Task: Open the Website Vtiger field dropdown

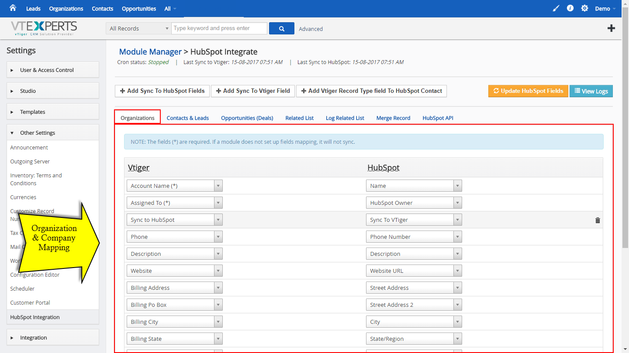Action: tap(175, 271)
